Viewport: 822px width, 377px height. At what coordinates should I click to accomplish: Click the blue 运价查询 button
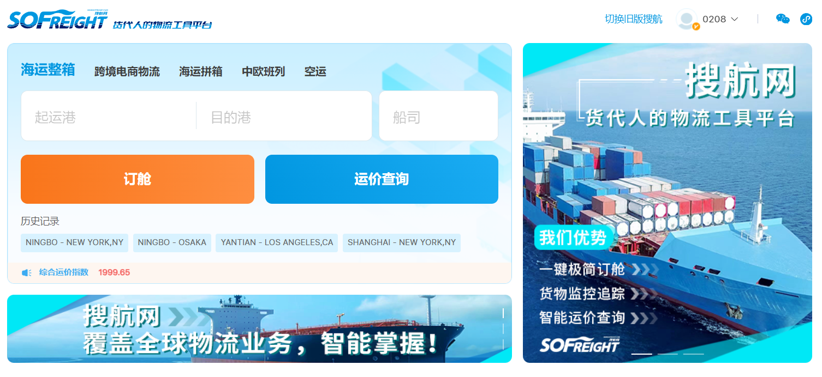(382, 179)
